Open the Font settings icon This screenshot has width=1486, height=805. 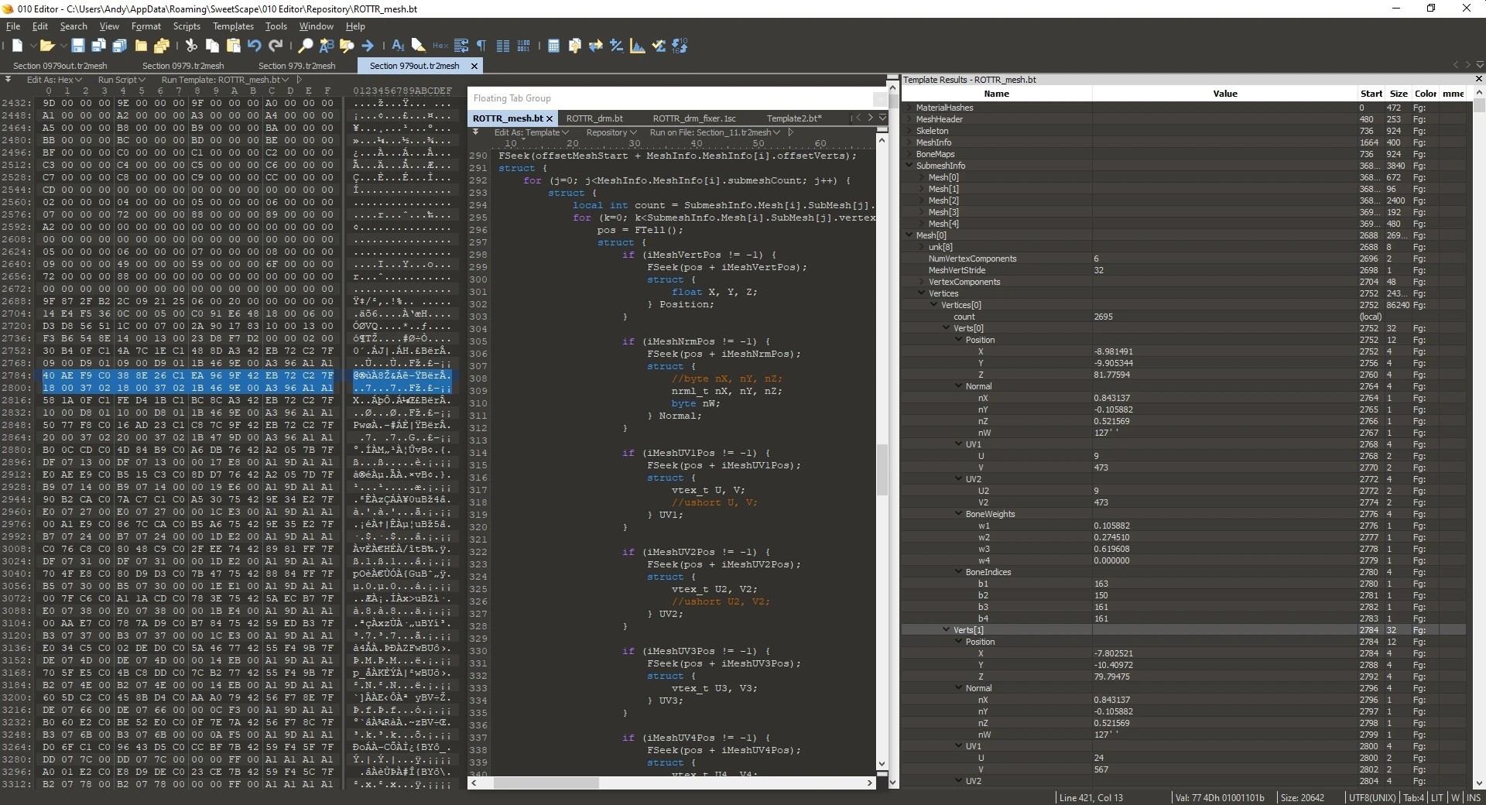398,46
